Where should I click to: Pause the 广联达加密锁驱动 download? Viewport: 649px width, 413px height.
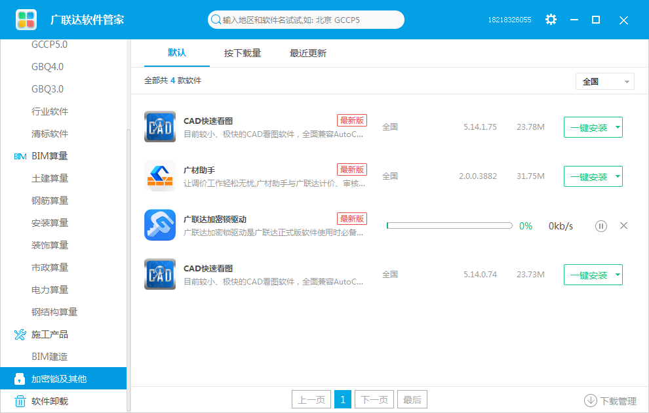coord(601,226)
